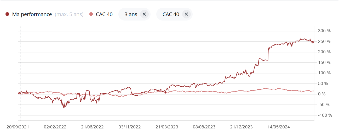Click the 08/08/2023 axis date

(x=204, y=127)
